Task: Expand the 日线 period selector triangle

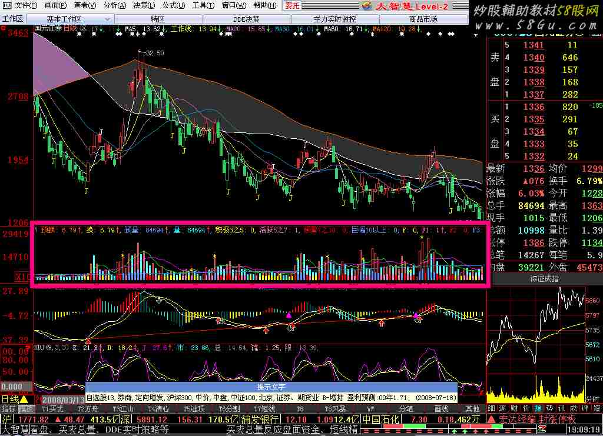Action: [24, 400]
